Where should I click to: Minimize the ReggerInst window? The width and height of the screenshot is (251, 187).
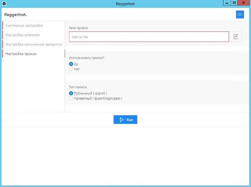click(226, 3)
